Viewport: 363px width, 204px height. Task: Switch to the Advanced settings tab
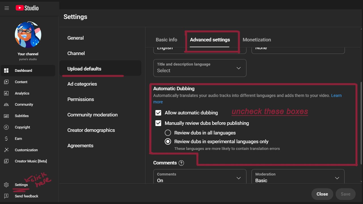[210, 40]
